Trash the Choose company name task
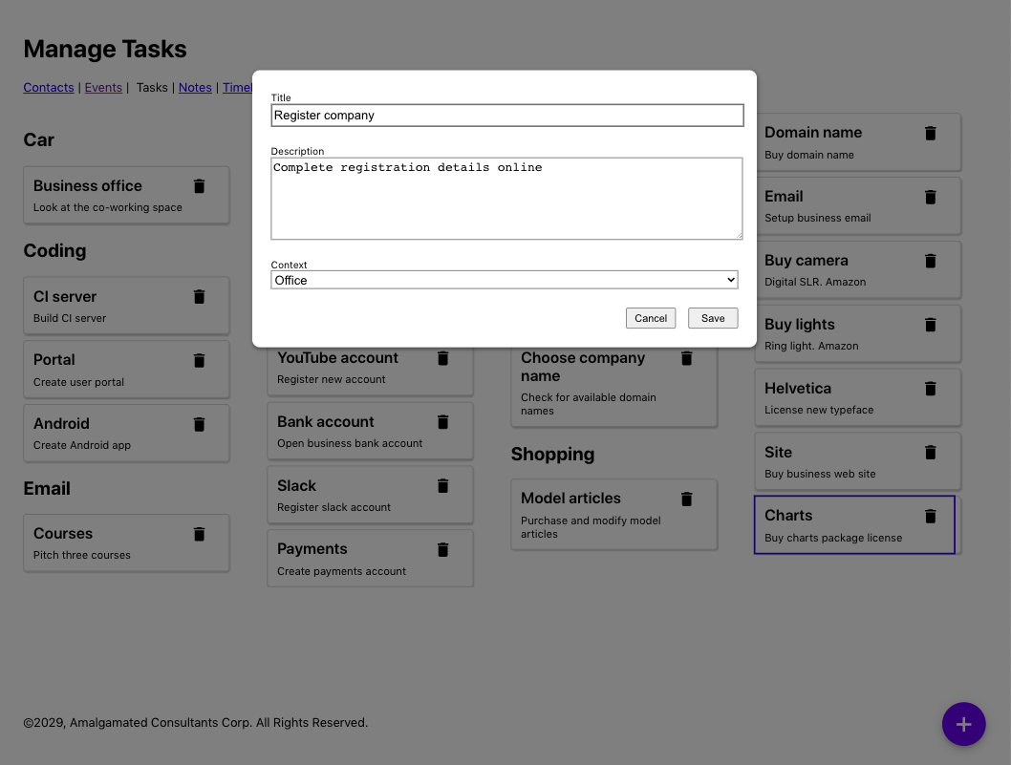 [687, 358]
